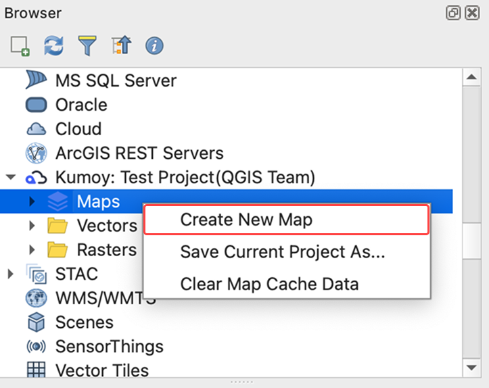Select the Rasters row label
489x388 pixels.
[107, 249]
